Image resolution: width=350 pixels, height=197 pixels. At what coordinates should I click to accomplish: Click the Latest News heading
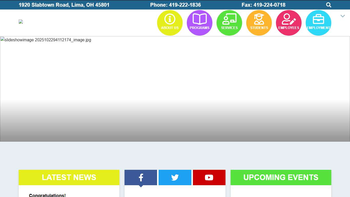[69, 177]
